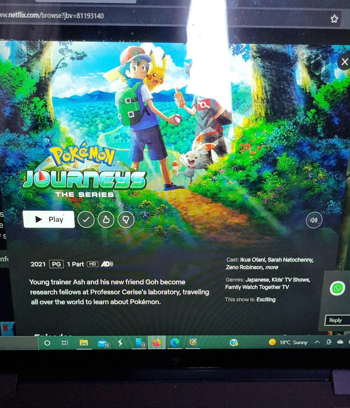Open the Meet Now tray icon

(329, 342)
